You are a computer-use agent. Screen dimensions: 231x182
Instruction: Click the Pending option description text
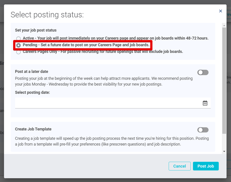point(86,45)
